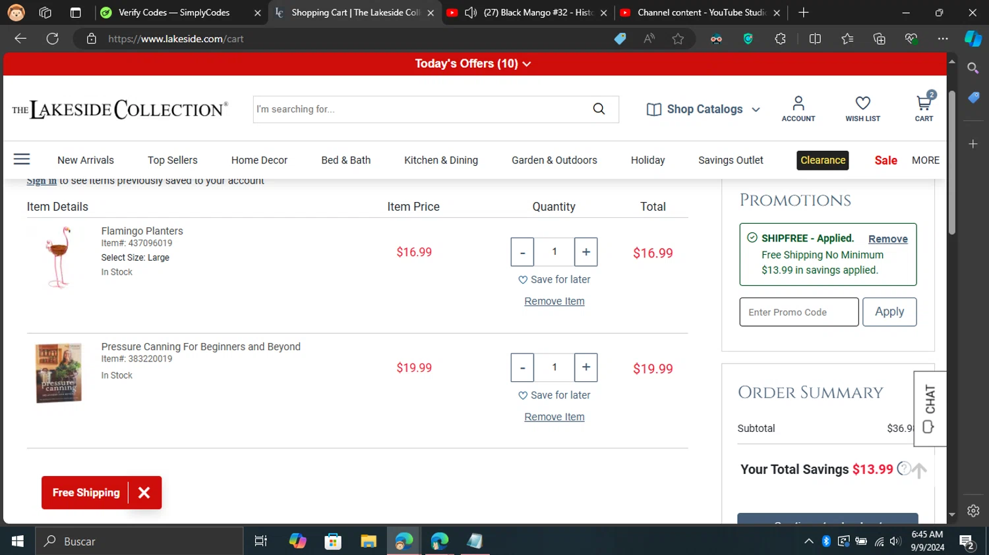Switch to Black Mango YouTube tab

point(526,13)
